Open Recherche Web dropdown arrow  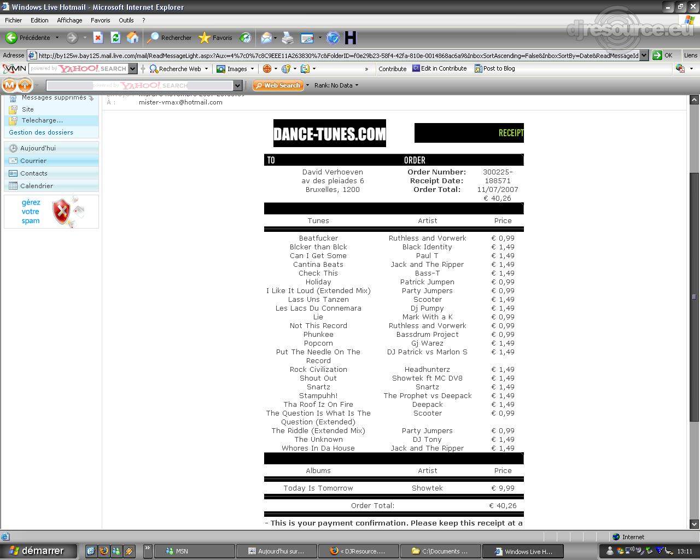pyautogui.click(x=206, y=69)
